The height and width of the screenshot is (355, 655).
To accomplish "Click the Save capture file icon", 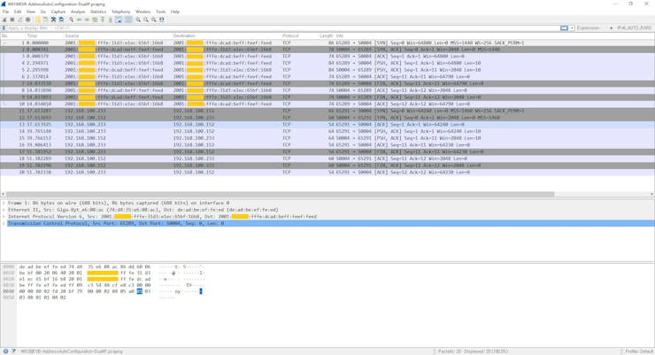I will pyautogui.click(x=46, y=19).
